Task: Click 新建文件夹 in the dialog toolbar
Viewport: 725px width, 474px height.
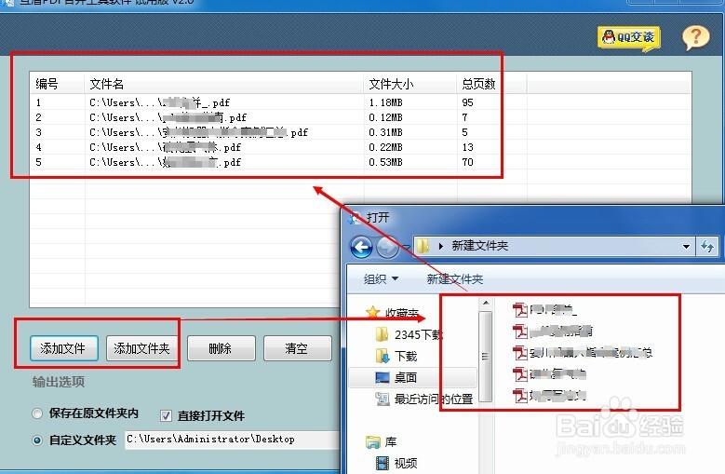Action: point(454,278)
